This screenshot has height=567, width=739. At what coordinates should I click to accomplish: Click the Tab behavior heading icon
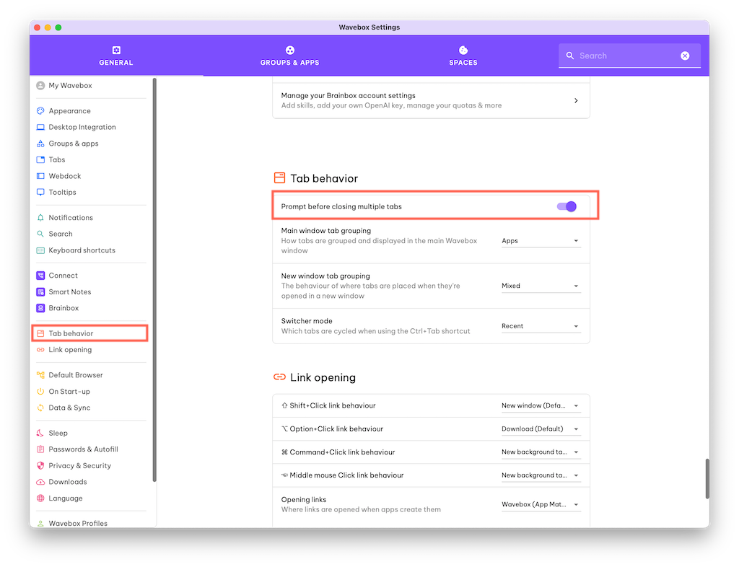tap(279, 178)
